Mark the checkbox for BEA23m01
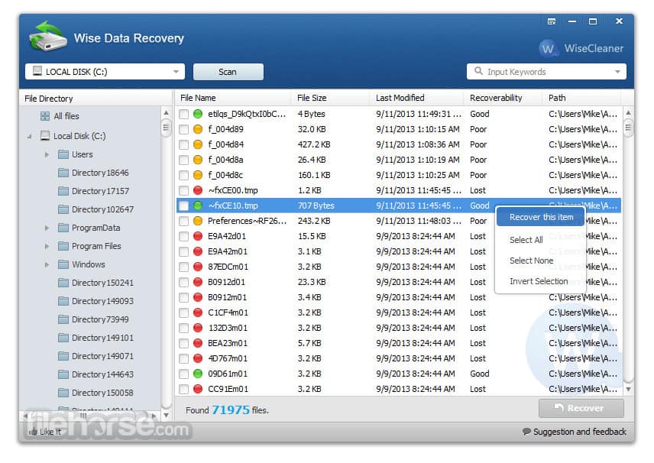Viewport: 654px width, 463px height. (x=183, y=343)
